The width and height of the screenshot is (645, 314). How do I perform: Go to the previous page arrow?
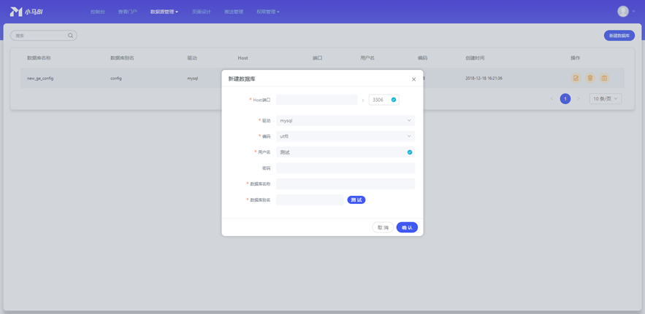552,98
